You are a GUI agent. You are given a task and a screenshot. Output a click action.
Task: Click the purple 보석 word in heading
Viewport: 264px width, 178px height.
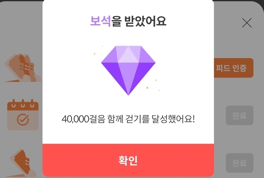coord(101,21)
